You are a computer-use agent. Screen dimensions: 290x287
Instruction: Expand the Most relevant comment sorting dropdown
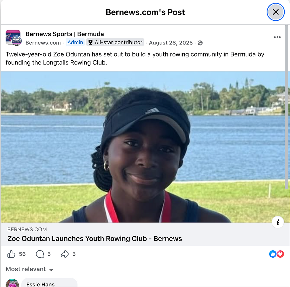coord(30,269)
